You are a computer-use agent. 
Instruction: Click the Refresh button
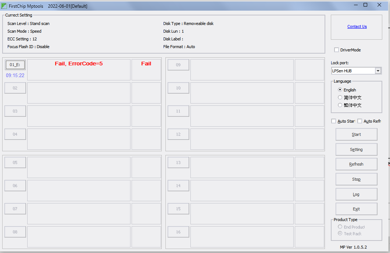click(356, 164)
